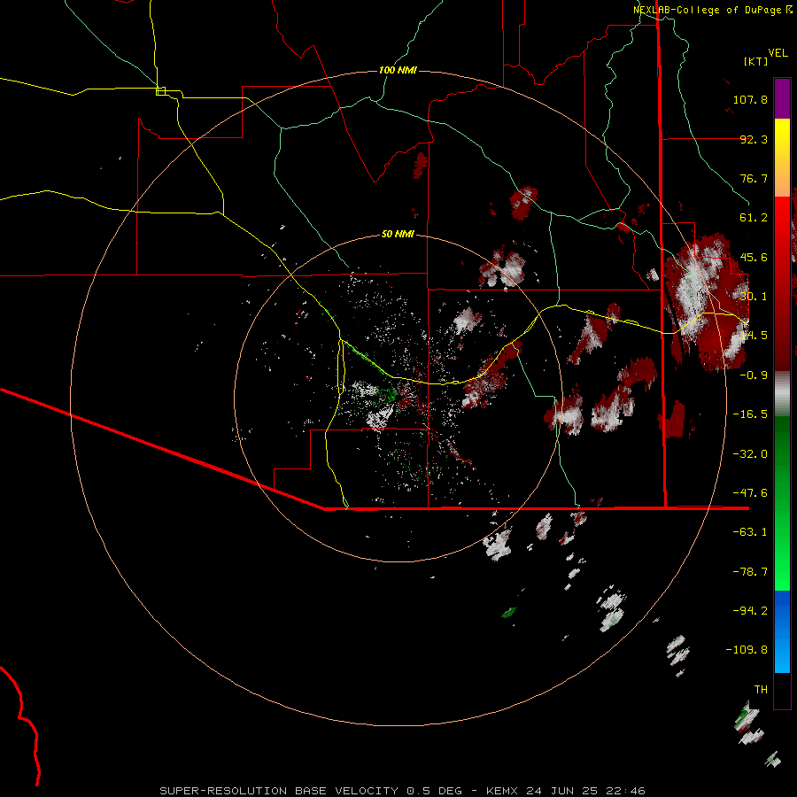Click the -32.0 velocity scale value
Screen dimensions: 797x797
[x=750, y=454]
